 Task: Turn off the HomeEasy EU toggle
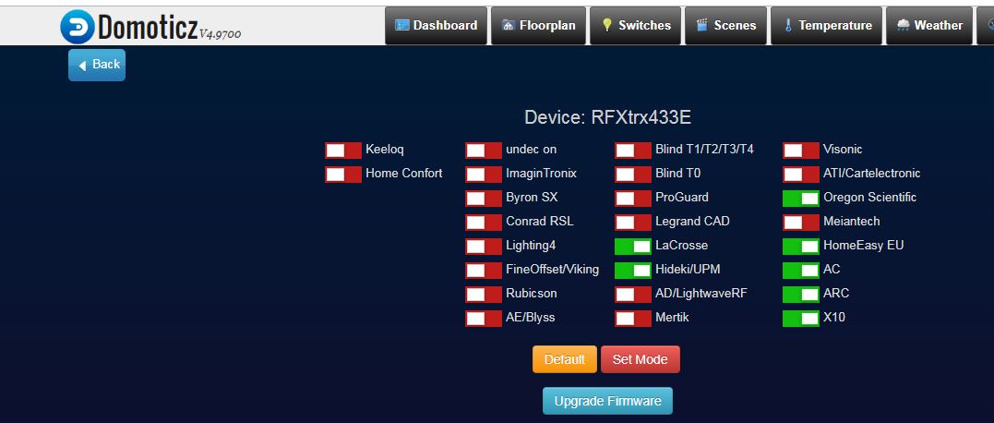pos(801,247)
